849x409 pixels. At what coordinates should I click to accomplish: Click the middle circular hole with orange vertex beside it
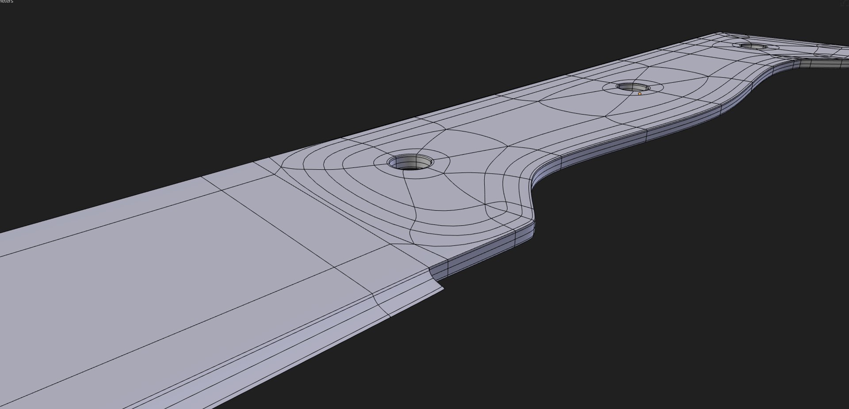[633, 87]
